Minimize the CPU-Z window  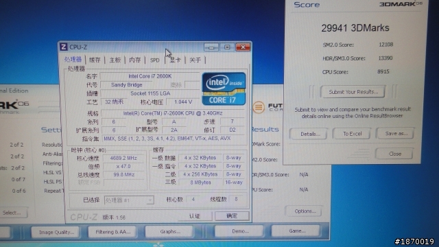pos(211,47)
